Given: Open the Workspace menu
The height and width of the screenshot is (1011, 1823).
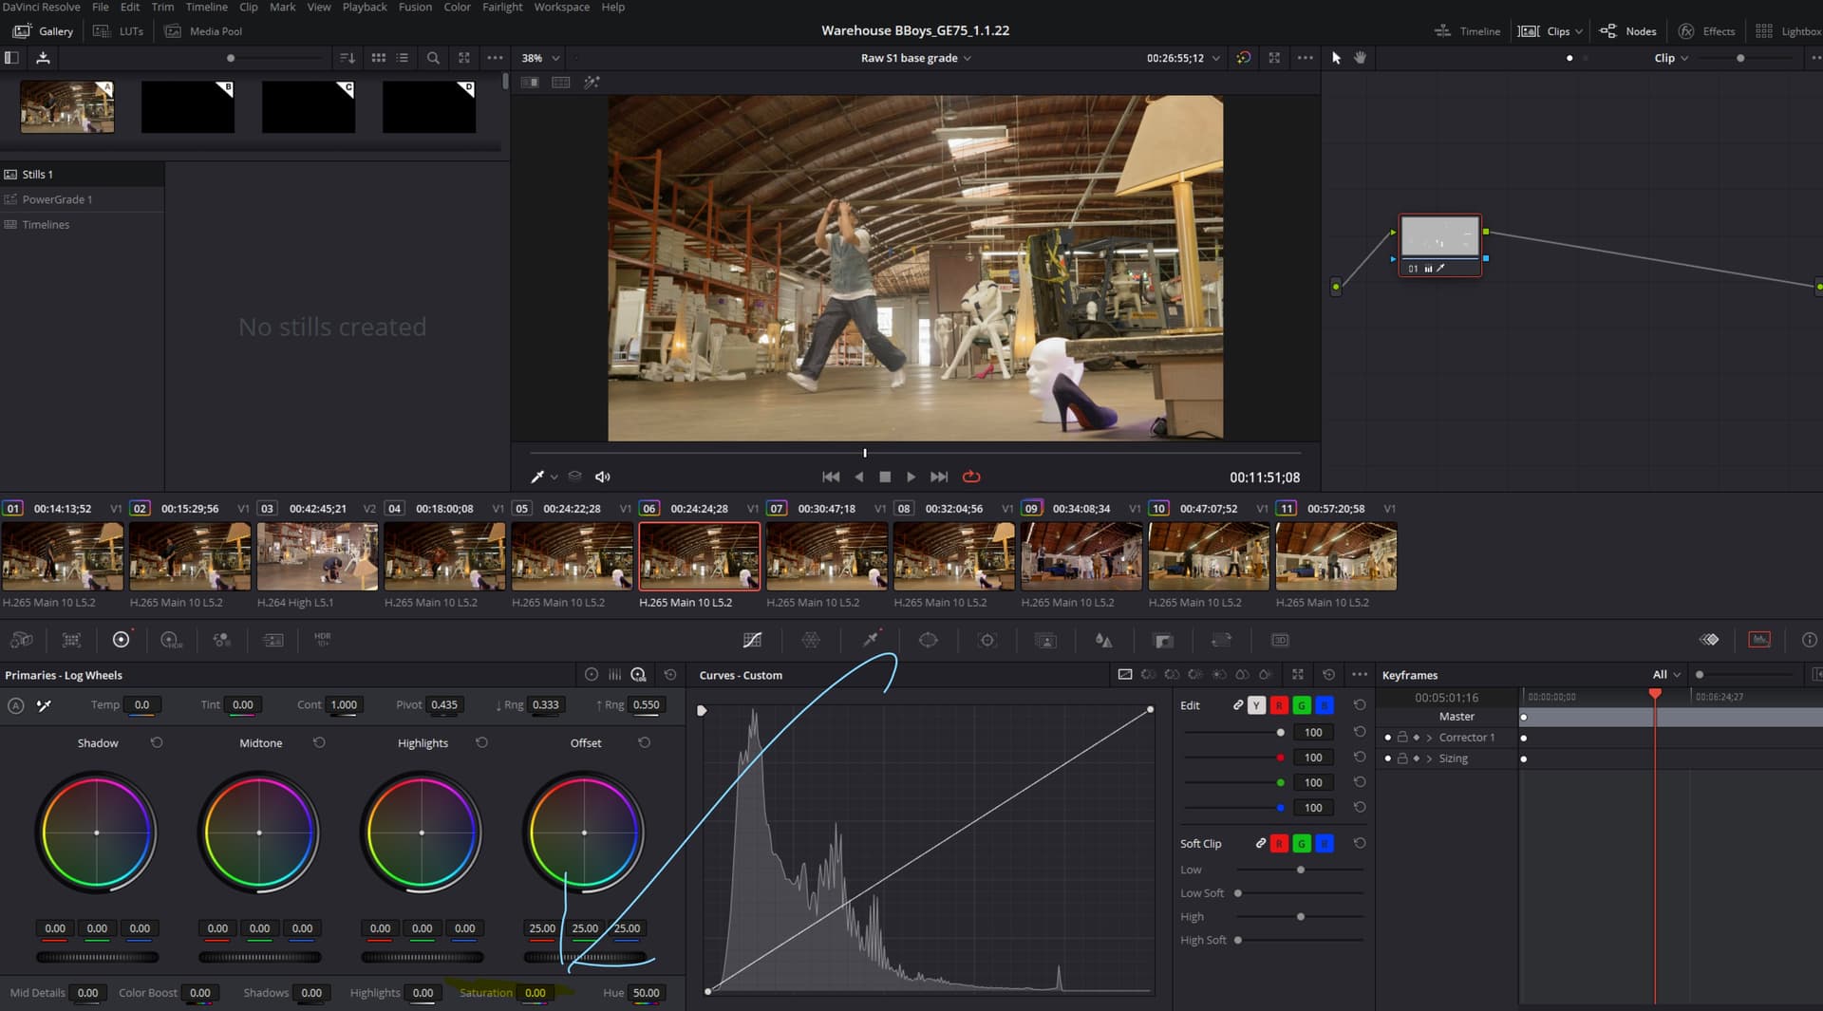Looking at the screenshot, I should point(561,7).
